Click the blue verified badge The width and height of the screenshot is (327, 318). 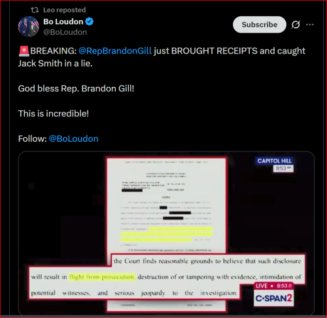pos(90,22)
